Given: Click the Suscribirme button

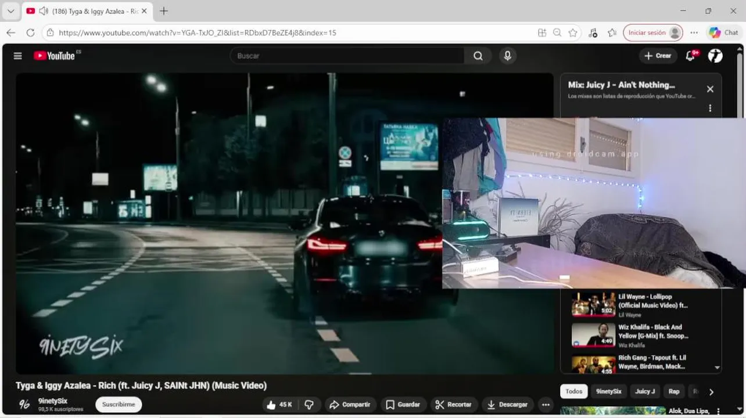Looking at the screenshot, I should [x=119, y=405].
